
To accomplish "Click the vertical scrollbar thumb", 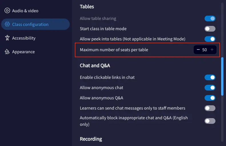I will [223, 76].
